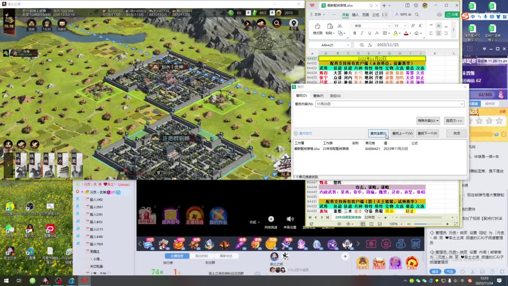Expand more ribbon tools chevron at right
This screenshot has width=508, height=286.
point(453,30)
